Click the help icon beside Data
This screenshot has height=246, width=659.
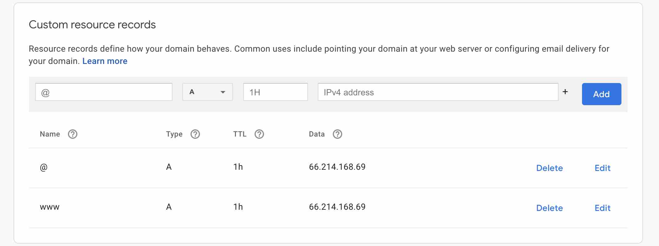click(x=338, y=134)
